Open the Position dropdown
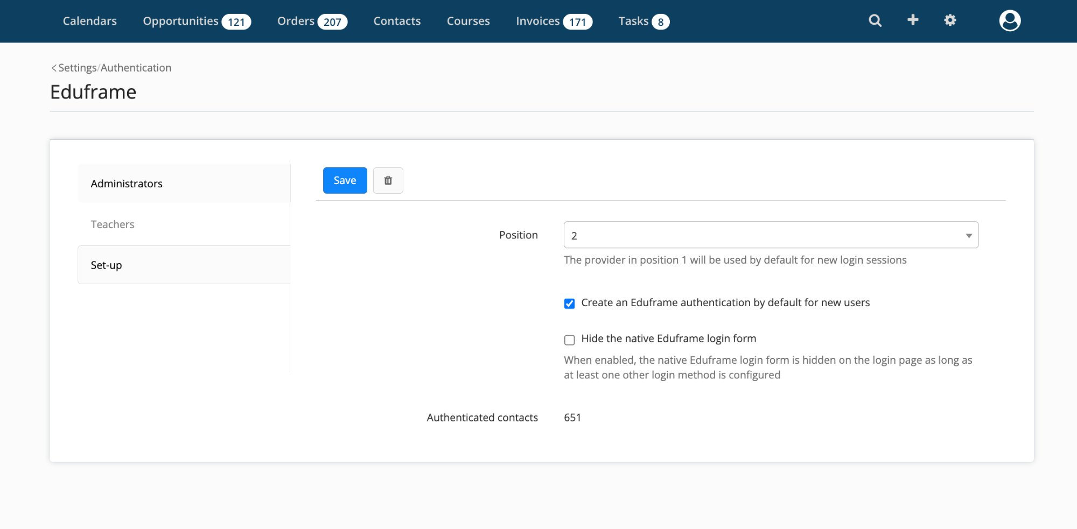 pos(771,235)
